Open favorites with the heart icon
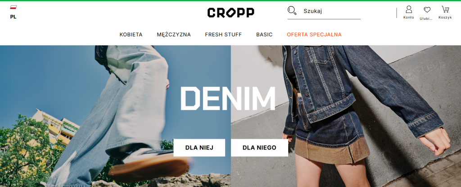The width and height of the screenshot is (461, 187). coord(427,10)
